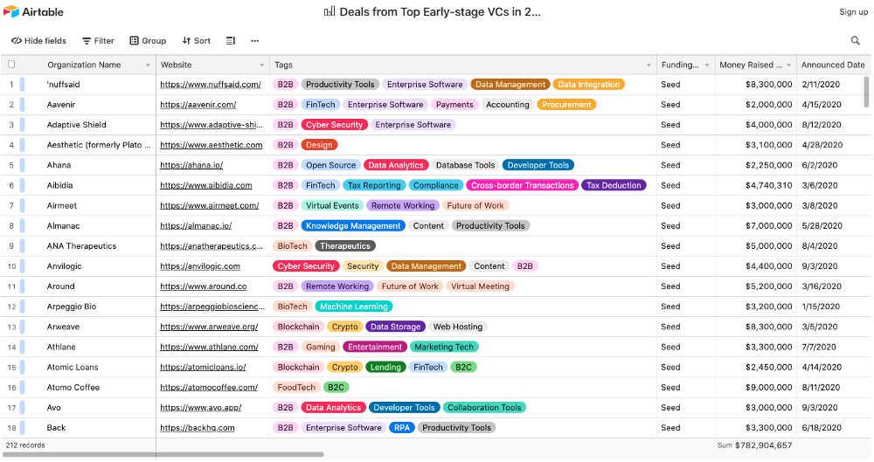Screen dimensions: 874x462
Task: Click the Procurement tag in Aavenir row
Action: pos(566,104)
